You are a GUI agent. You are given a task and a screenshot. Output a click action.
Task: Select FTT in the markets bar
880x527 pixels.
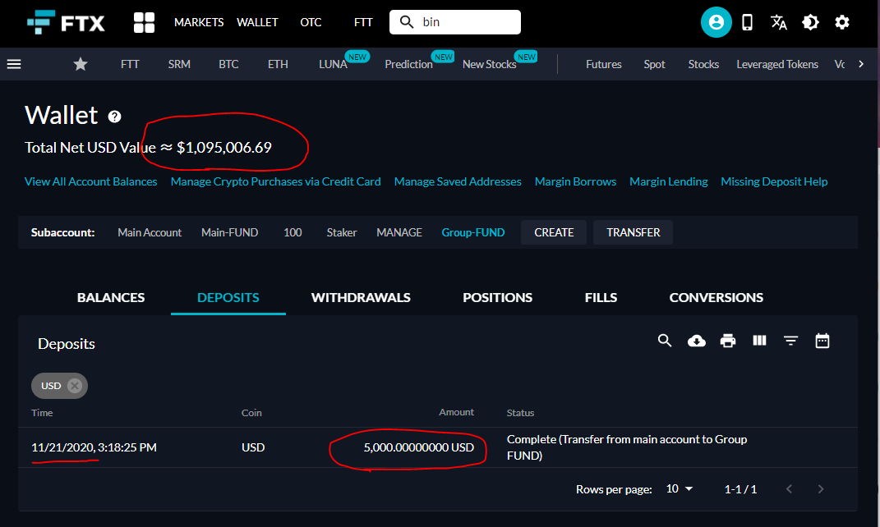click(x=130, y=64)
